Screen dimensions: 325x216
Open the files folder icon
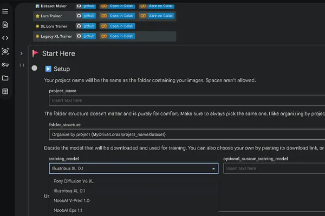click(5, 78)
